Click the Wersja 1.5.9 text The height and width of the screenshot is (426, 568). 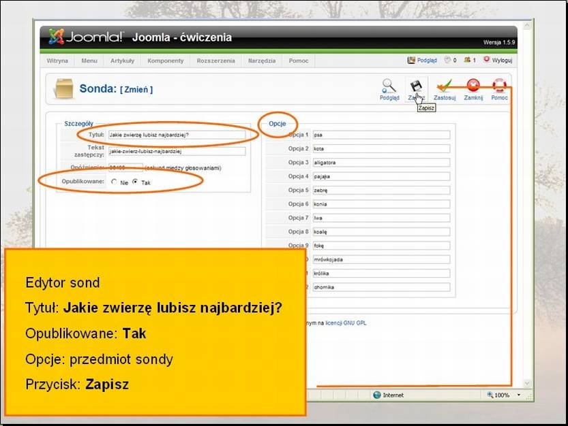[499, 42]
